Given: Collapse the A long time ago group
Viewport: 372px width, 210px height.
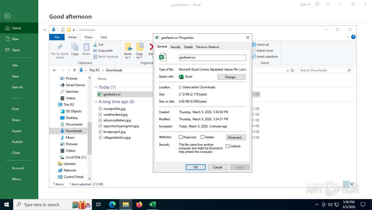Looking at the screenshot, I should (x=96, y=102).
